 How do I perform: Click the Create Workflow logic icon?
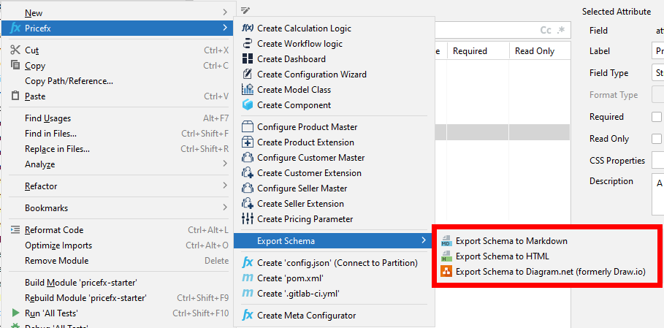click(x=247, y=44)
